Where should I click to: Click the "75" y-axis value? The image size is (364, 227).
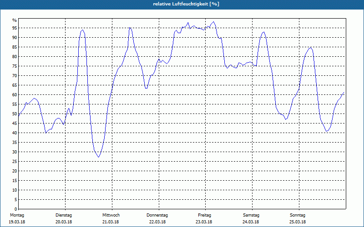tap(15, 66)
